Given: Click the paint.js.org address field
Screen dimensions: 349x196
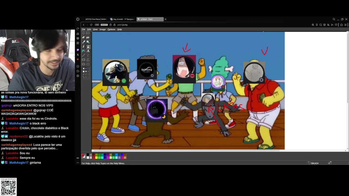Looking at the screenshot, I should coord(122,25).
